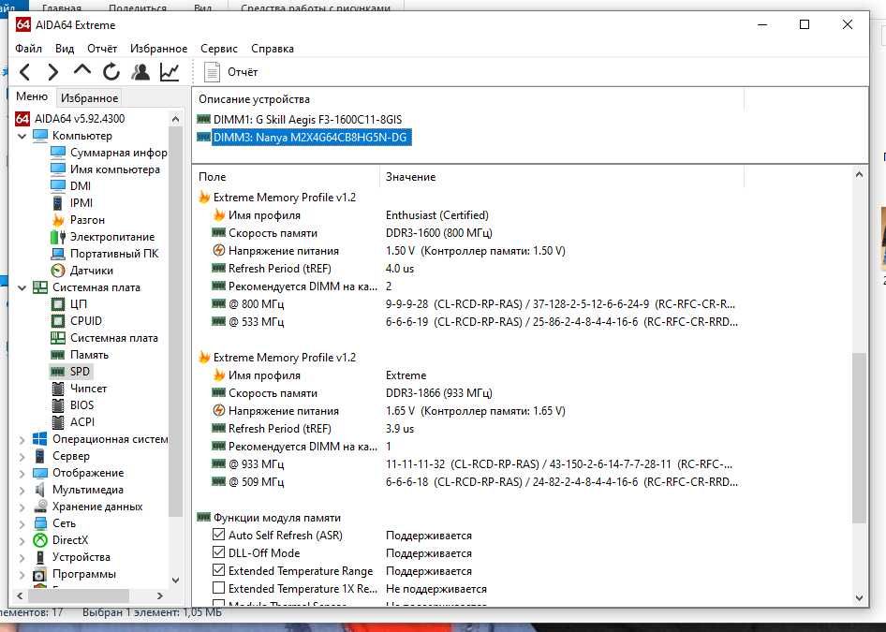Open the Вид menu

coord(65,49)
